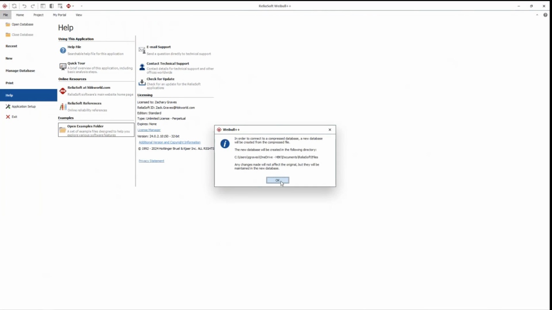Image resolution: width=552 pixels, height=310 pixels.
Task: Click the blue info icon in dialog
Action: coord(225,144)
